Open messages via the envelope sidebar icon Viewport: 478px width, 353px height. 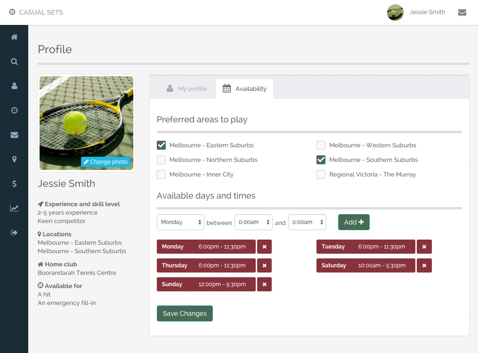(x=14, y=135)
